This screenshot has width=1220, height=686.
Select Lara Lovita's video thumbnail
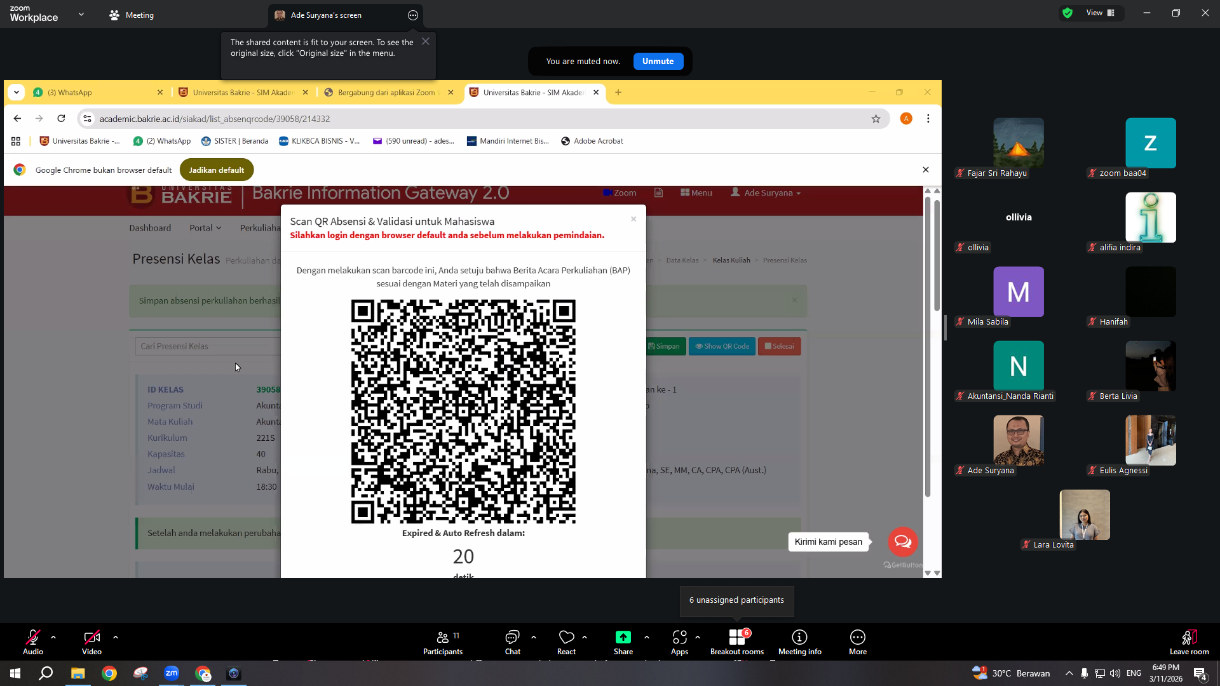pos(1085,514)
